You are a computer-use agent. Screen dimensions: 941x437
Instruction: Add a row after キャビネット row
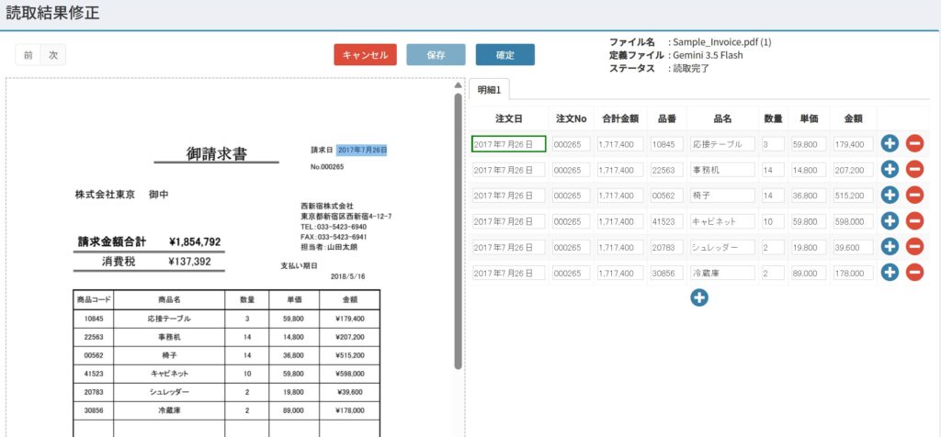pos(890,221)
